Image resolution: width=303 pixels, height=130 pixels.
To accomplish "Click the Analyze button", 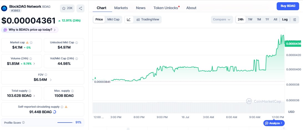I will pos(274,123).
